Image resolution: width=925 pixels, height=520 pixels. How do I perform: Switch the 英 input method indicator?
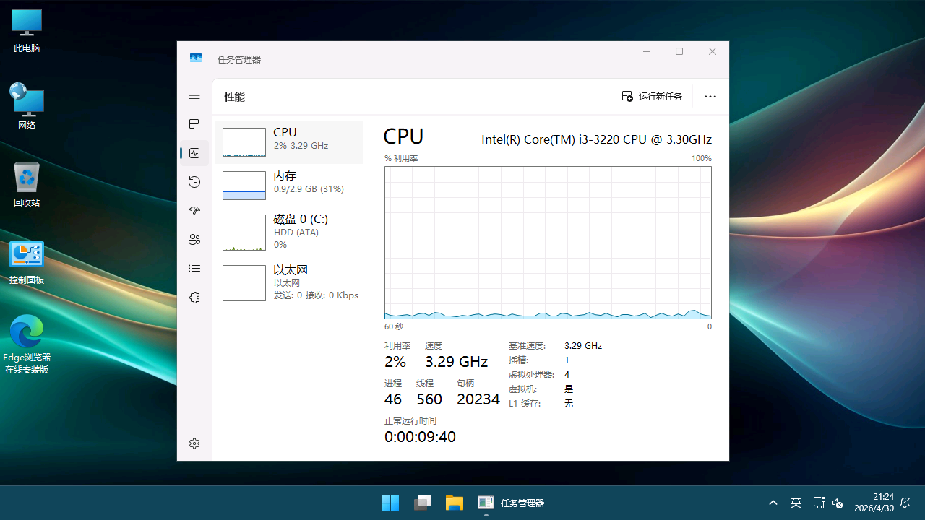coord(796,503)
